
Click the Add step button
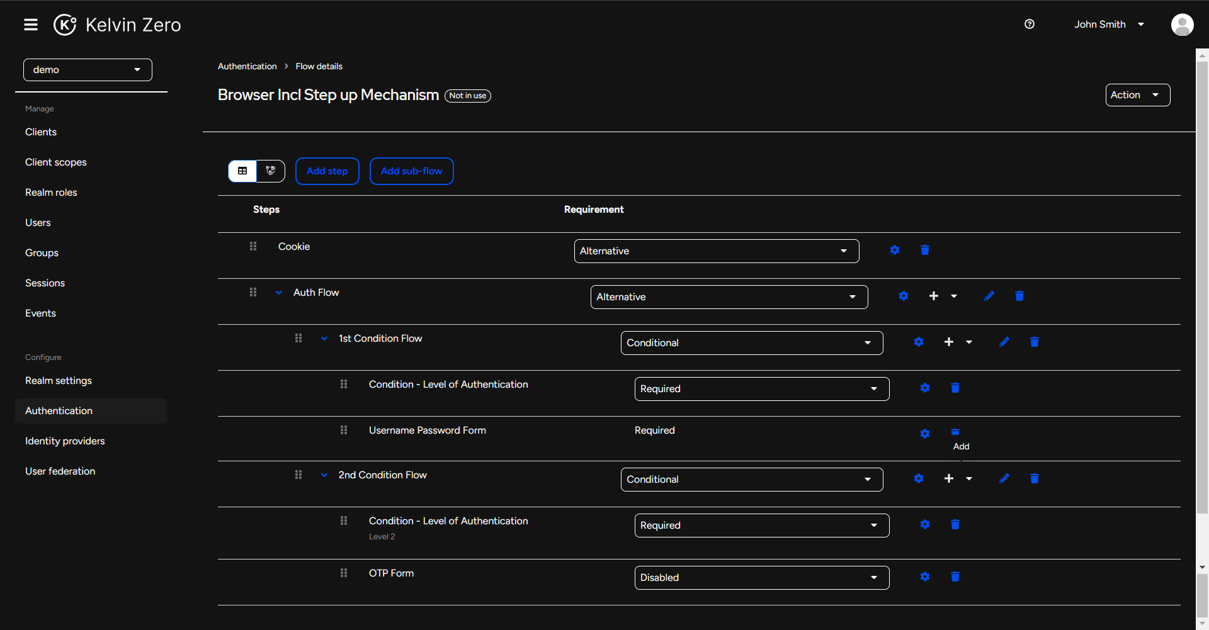[x=327, y=171]
